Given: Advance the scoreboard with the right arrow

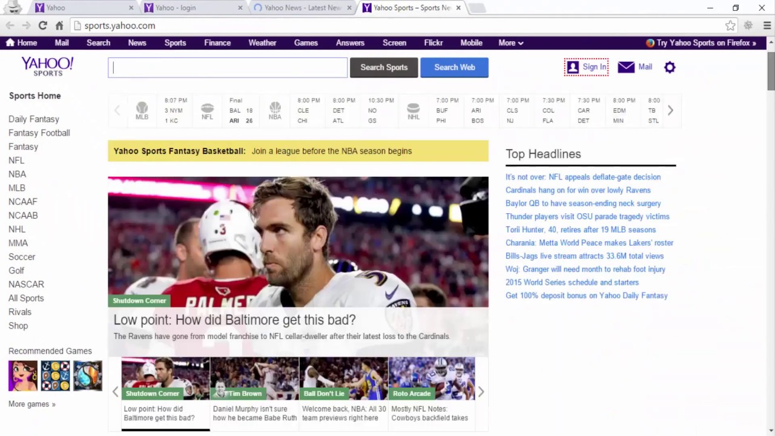Looking at the screenshot, I should [x=670, y=110].
